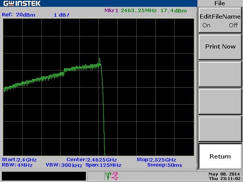Click the Print Now softkey

[x=220, y=47]
